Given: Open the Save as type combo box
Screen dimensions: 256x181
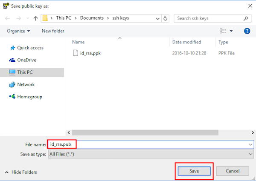Looking at the screenshot, I should tap(151, 154).
